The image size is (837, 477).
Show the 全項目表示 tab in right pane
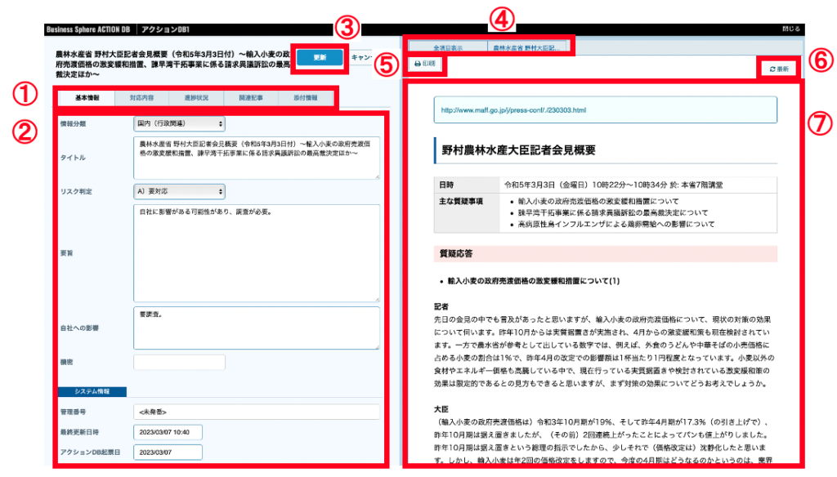(x=448, y=48)
